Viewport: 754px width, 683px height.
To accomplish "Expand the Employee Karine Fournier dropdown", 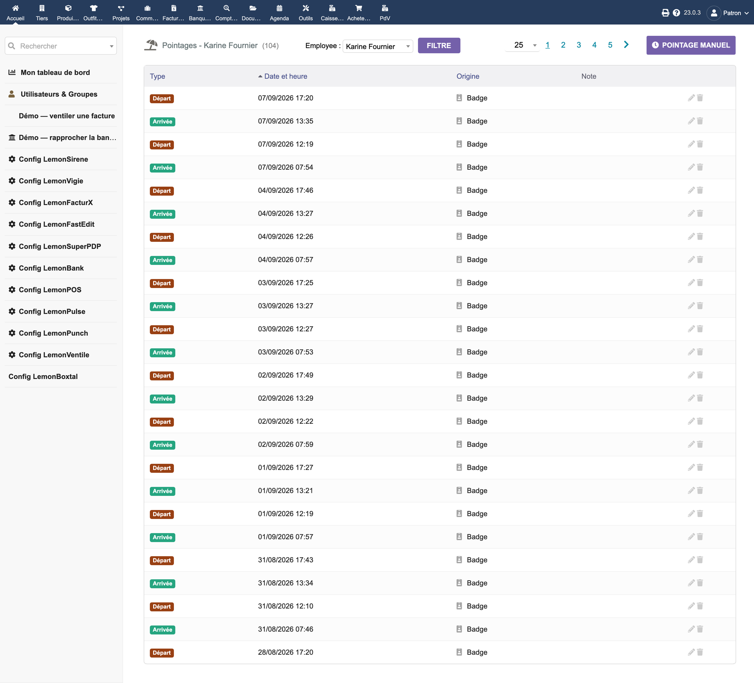I will click(x=378, y=46).
